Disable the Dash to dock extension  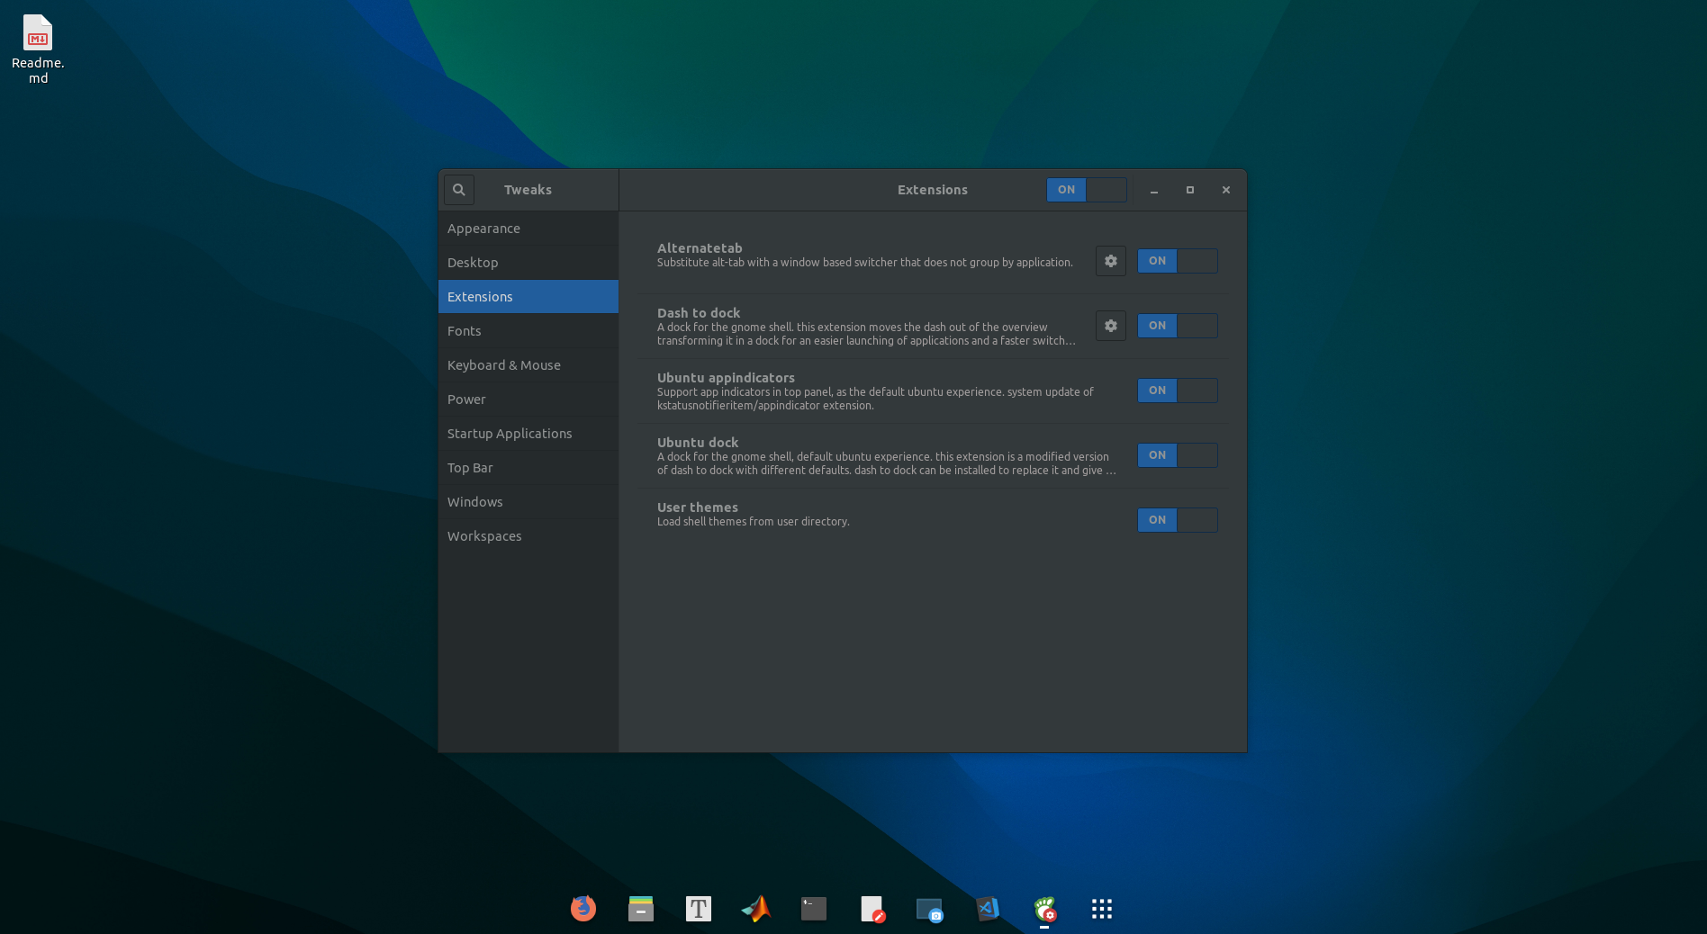click(1178, 326)
